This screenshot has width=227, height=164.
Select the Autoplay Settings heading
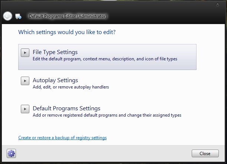[55, 80]
